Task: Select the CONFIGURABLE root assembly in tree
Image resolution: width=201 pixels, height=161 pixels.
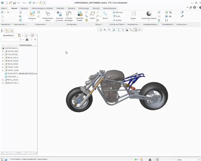Action: click(x=10, y=48)
